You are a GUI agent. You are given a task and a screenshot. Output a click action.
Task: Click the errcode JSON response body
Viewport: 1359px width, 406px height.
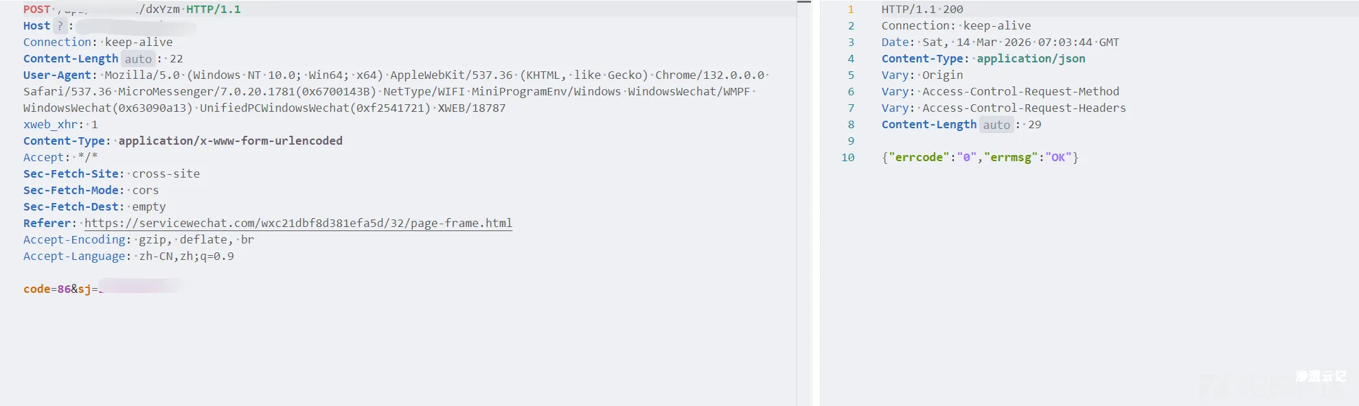pyautogui.click(x=979, y=158)
